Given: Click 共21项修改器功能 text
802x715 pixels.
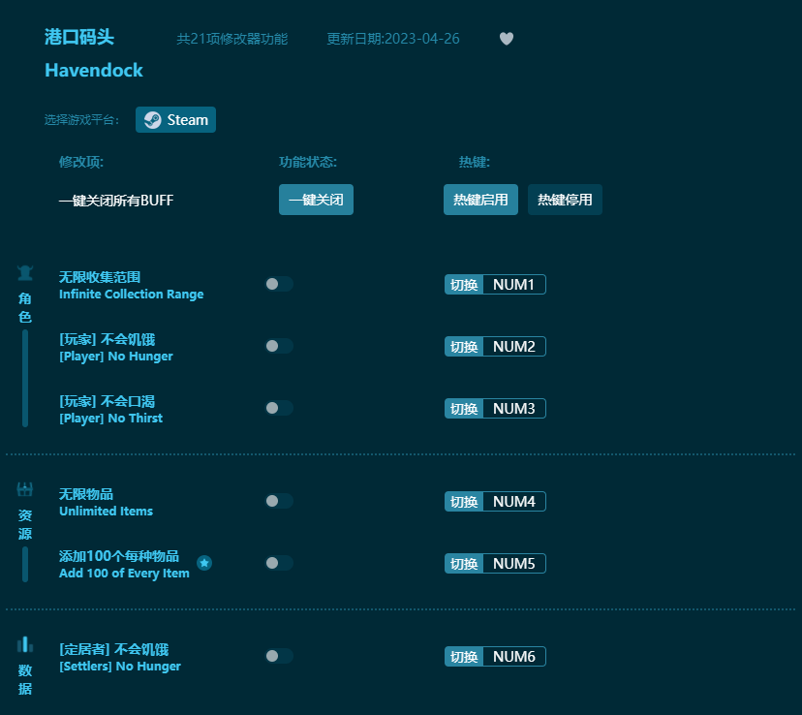Looking at the screenshot, I should pyautogui.click(x=232, y=39).
